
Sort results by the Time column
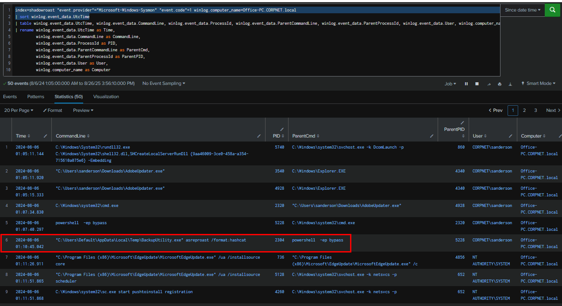coord(23,136)
